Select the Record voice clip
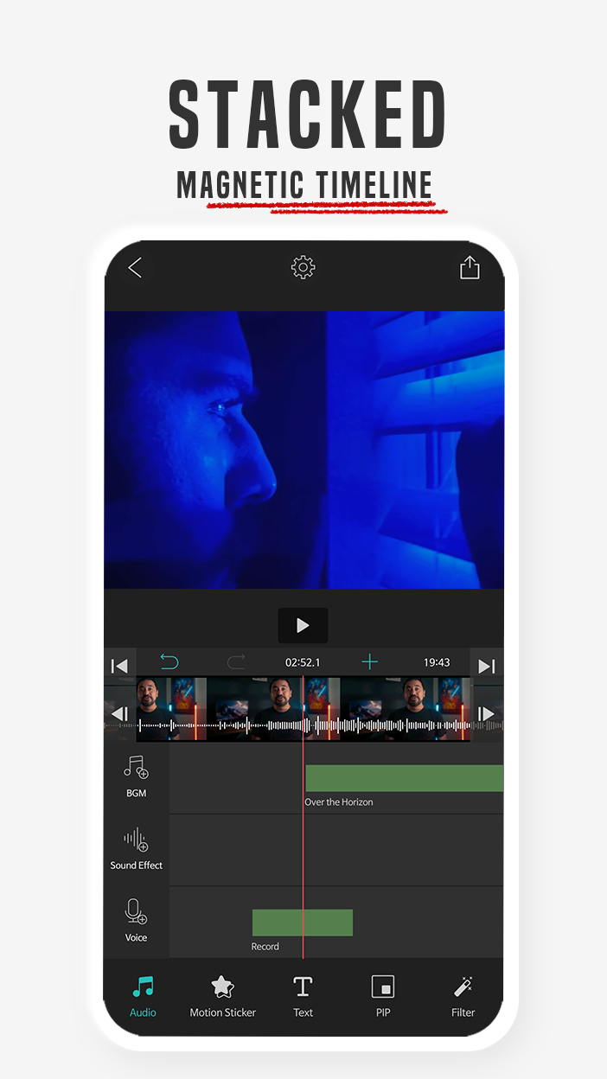This screenshot has width=607, height=1079. [x=303, y=923]
